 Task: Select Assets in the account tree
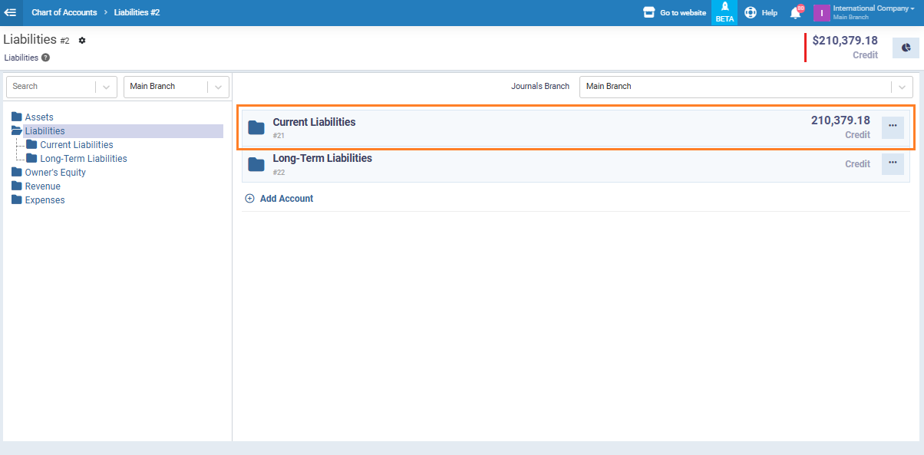(39, 117)
